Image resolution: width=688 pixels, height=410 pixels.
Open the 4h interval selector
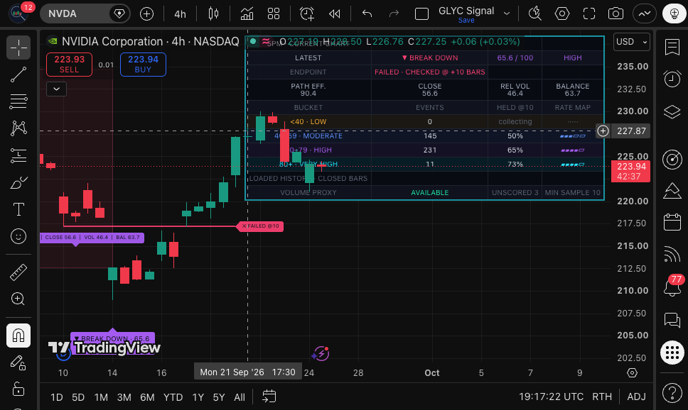coord(181,14)
